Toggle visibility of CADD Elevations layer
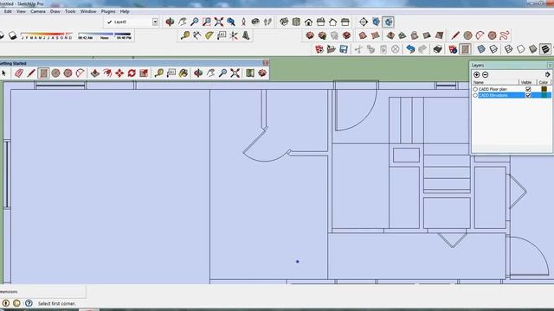Viewport: 554px width, 311px height. coord(528,95)
